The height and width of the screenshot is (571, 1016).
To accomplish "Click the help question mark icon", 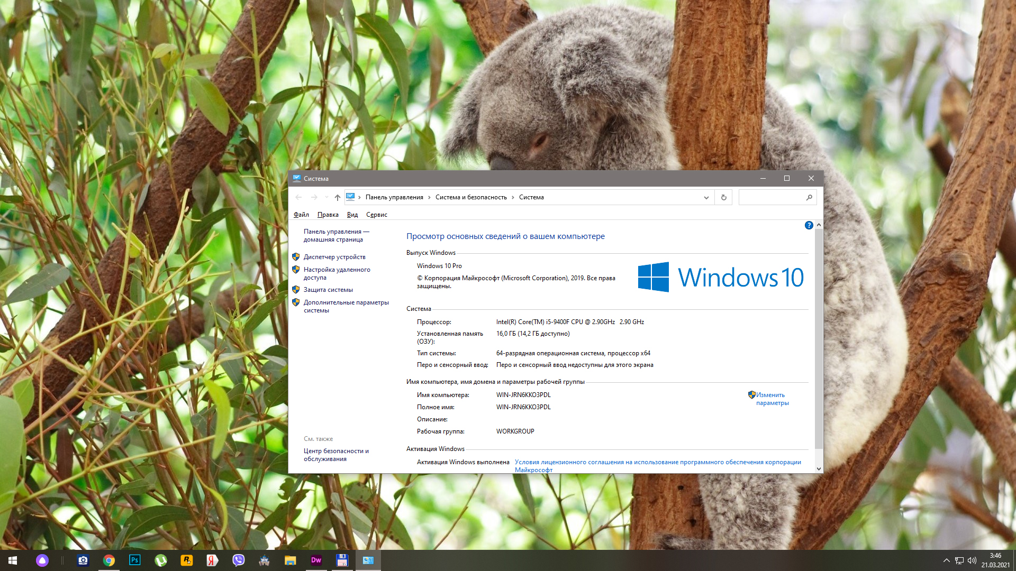I will coord(809,225).
